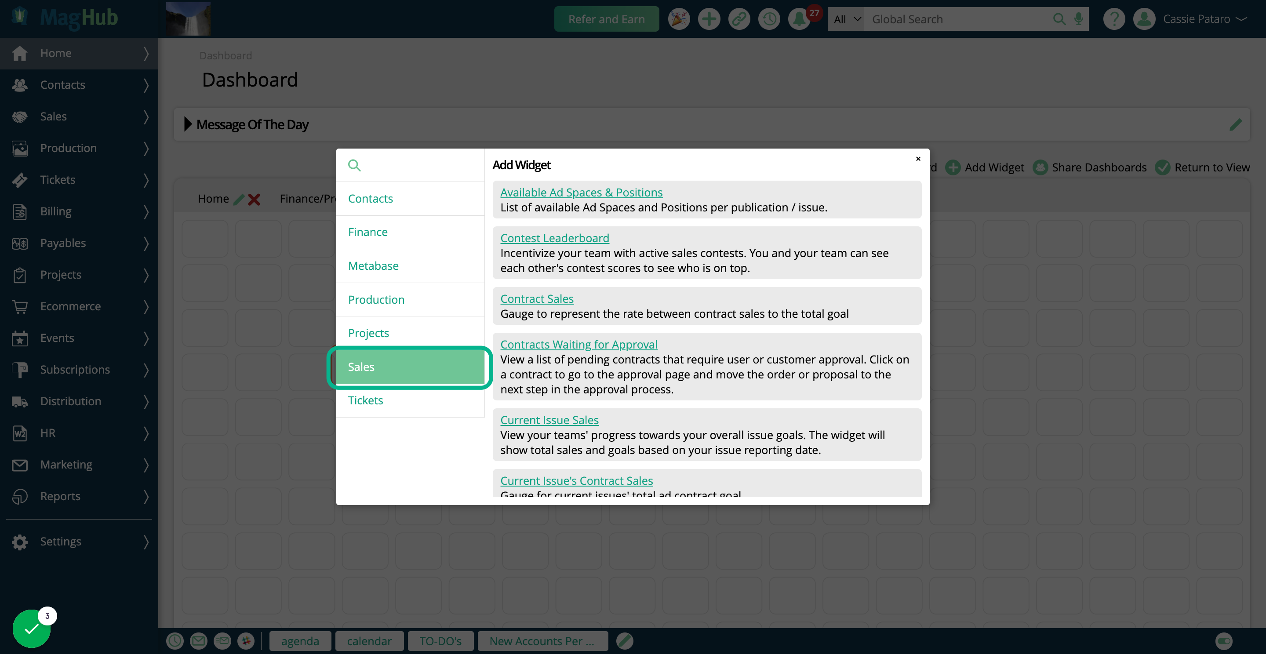Delete Home tab with red X icon

(254, 199)
